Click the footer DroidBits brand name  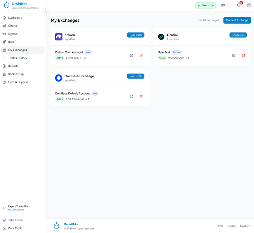(x=71, y=224)
